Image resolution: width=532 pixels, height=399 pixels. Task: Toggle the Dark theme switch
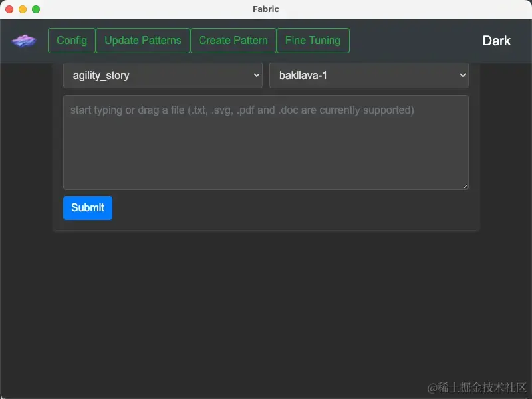496,41
